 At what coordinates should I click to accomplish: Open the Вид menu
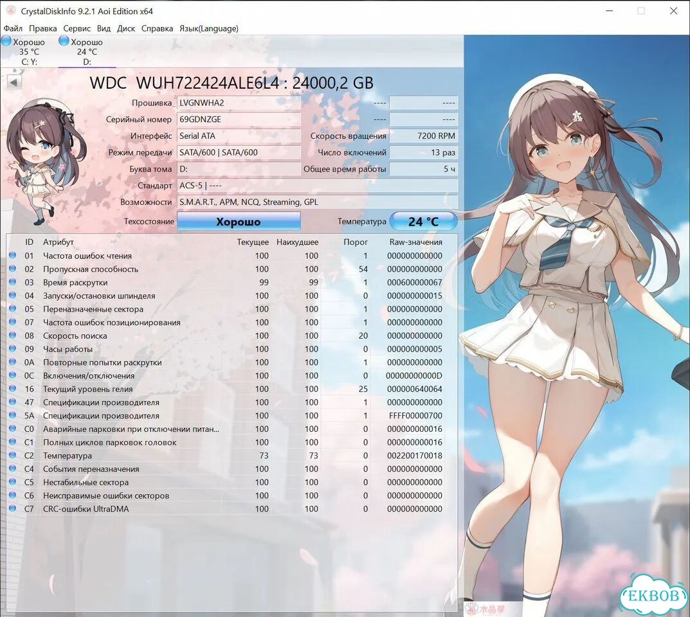104,28
